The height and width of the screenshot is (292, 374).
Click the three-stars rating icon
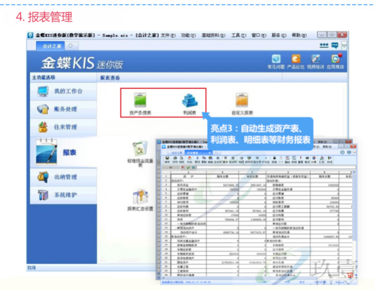(x=324, y=45)
